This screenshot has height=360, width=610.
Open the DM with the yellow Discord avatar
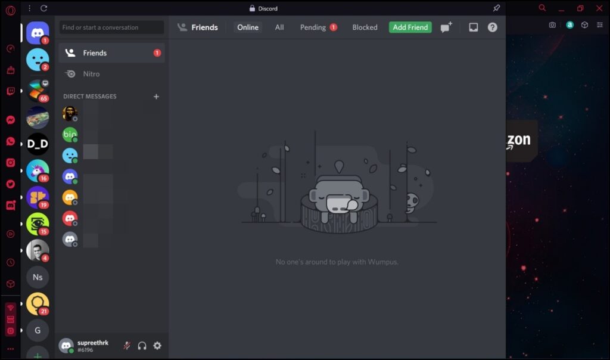(x=70, y=197)
